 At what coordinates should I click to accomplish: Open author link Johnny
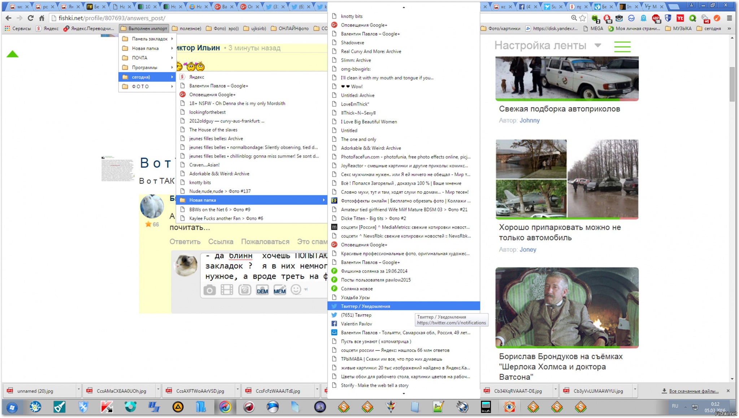point(529,121)
